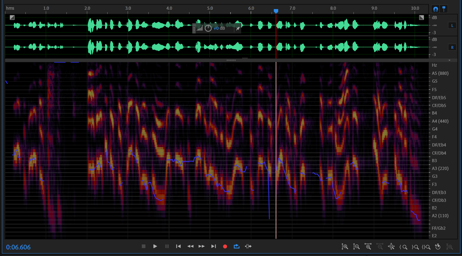This screenshot has height=256, width=462.
Task: Click Zoom In Amplitude icon
Action: [345, 247]
